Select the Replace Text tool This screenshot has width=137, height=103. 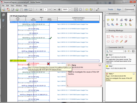[x=113, y=25]
